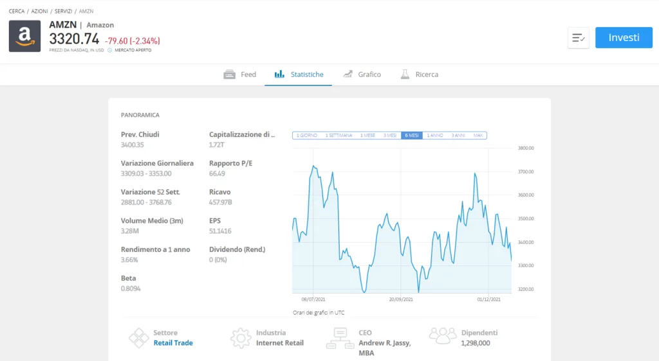Click the Dipendenti people icon
The image size is (659, 361).
point(443,336)
